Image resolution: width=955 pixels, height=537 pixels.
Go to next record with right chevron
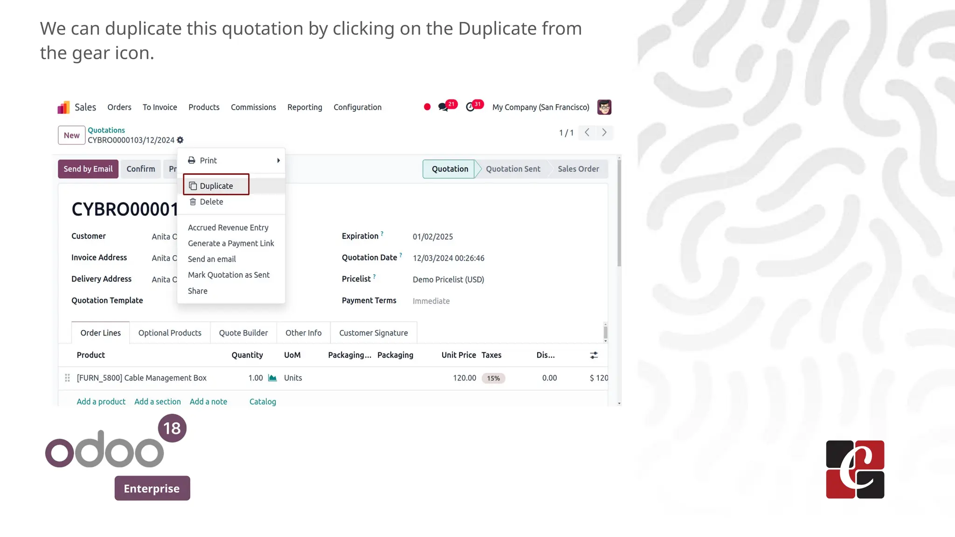pyautogui.click(x=604, y=133)
